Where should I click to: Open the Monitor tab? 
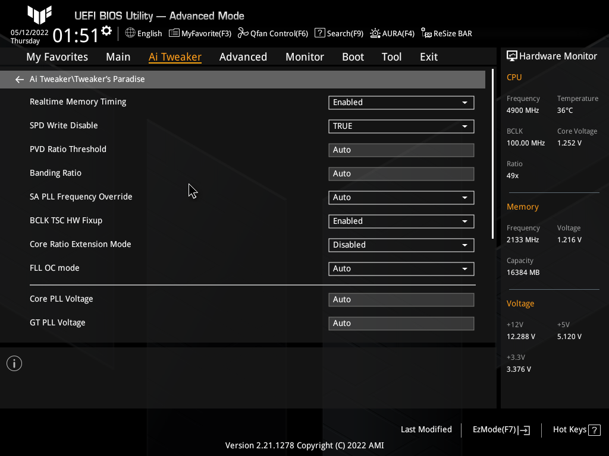[304, 57]
